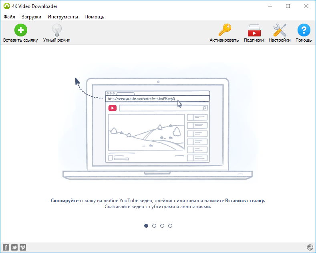
Task: Select the second slide indicator dot
Action: 154,226
